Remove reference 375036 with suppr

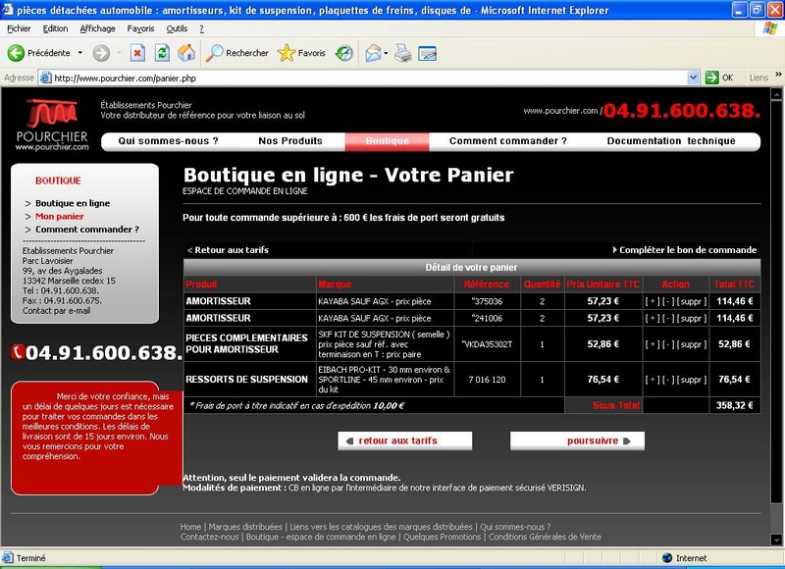pos(692,301)
